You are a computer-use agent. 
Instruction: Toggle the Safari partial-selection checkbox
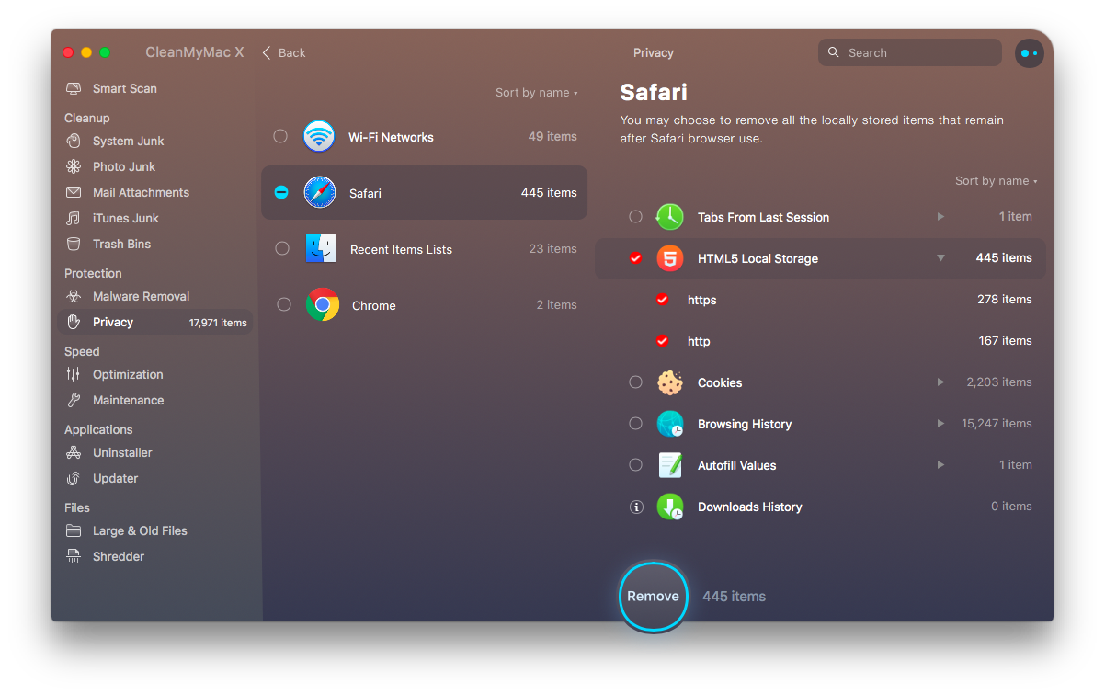281,192
